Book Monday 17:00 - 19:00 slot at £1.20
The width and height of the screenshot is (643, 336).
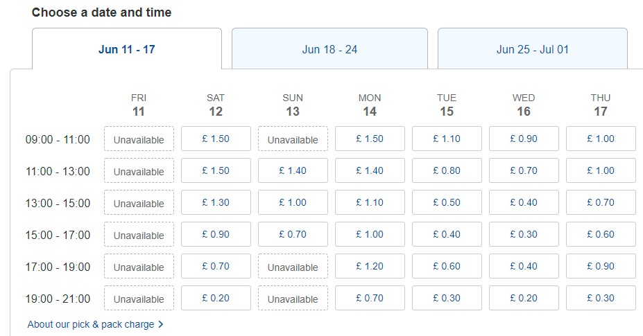[370, 266]
